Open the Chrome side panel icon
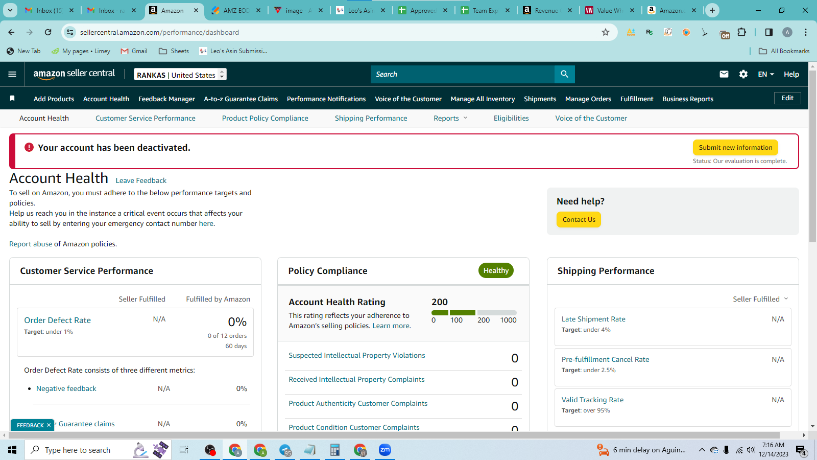This screenshot has height=460, width=817. 769,32
